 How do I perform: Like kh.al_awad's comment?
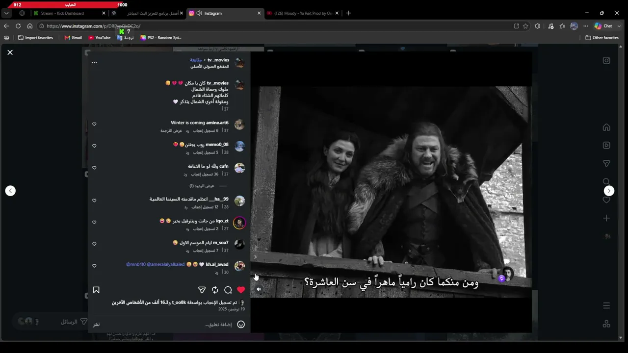click(94, 266)
